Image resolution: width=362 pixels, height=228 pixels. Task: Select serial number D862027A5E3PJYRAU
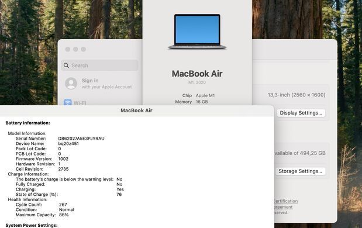pyautogui.click(x=81, y=139)
